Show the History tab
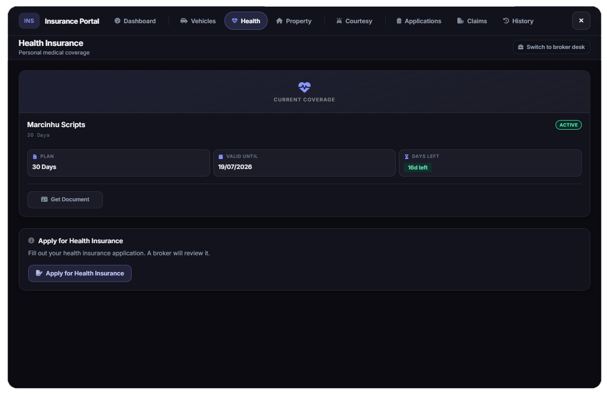Screen dimensions: 607x394 [x=518, y=21]
